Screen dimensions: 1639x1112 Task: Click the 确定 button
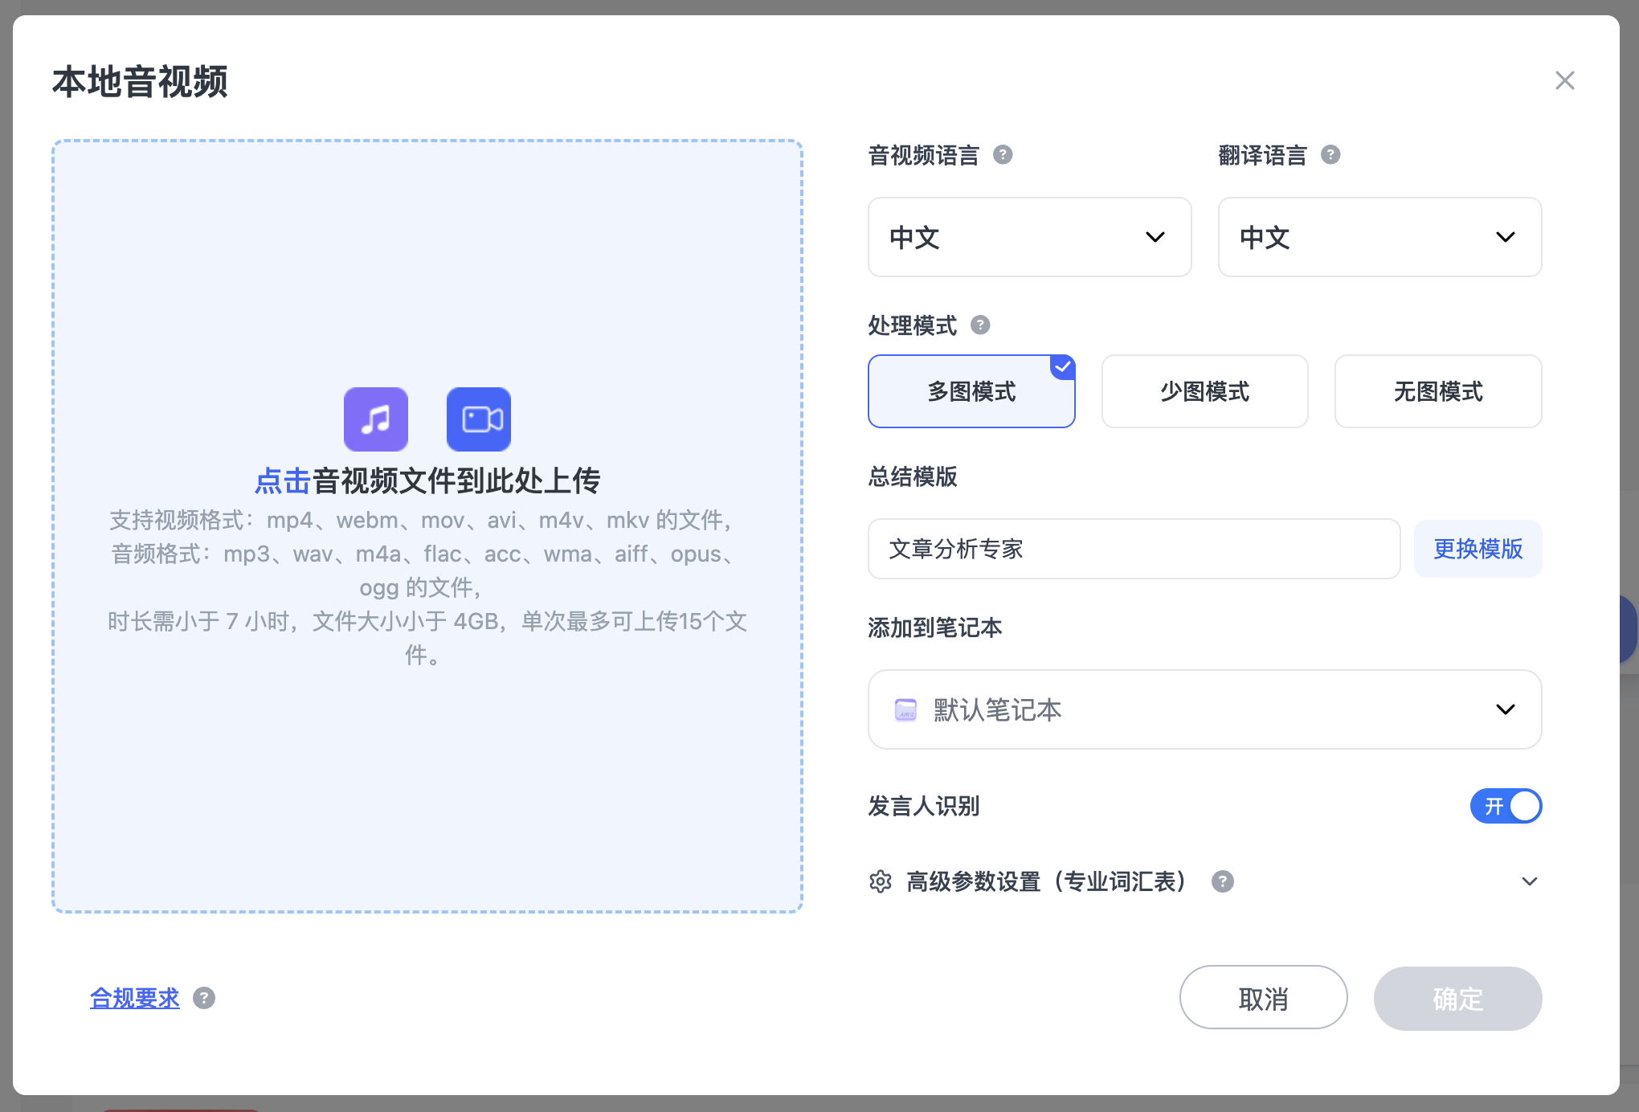1458,999
